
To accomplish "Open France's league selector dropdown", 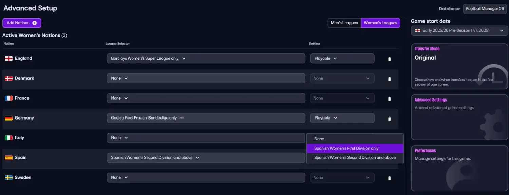I will (x=206, y=98).
